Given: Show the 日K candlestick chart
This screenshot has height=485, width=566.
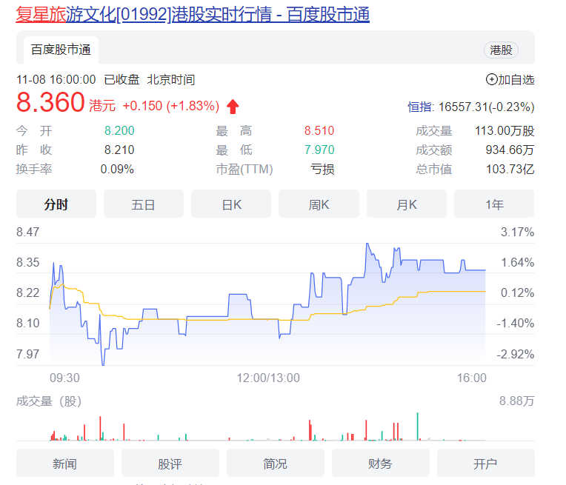Looking at the screenshot, I should 231,204.
